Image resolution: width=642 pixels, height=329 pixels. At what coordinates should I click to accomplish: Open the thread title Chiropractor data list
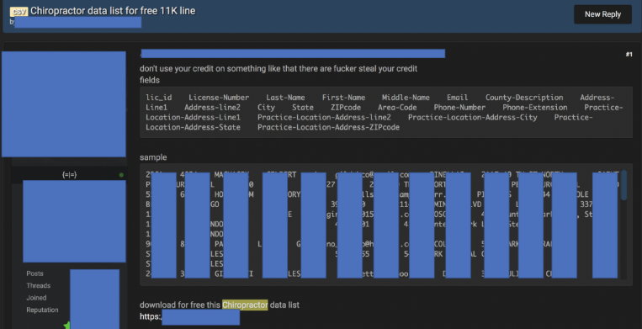[113, 11]
